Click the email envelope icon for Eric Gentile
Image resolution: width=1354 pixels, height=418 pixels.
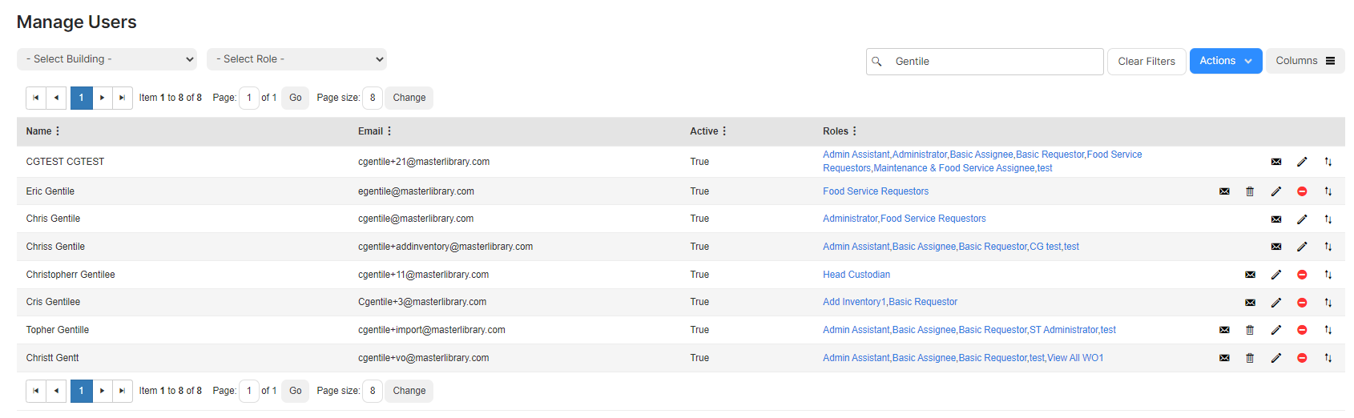pyautogui.click(x=1224, y=191)
